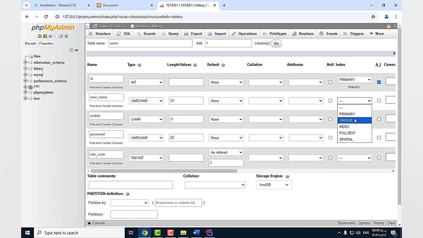Open the SQL tab
The width and height of the screenshot is (423, 238).
(124, 34)
